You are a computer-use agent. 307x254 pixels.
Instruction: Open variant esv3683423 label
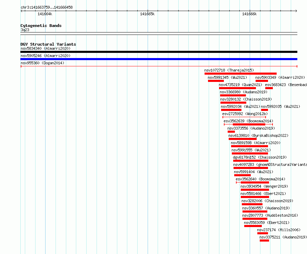tap(286, 85)
